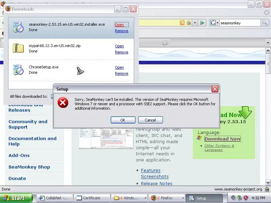Image resolution: width=271 pixels, height=203 pixels.
Task: Open the tab list dropdown arrow
Action: pos(268,43)
